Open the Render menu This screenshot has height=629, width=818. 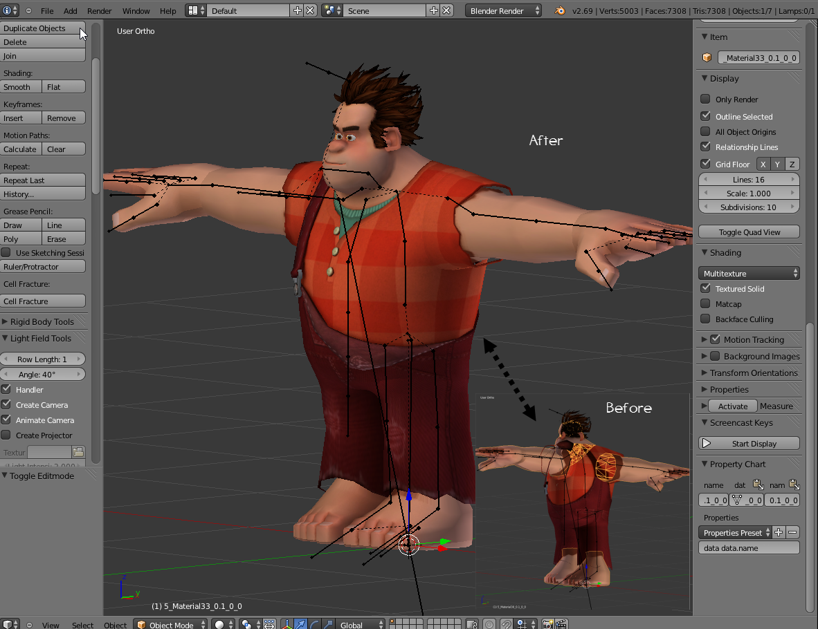(99, 11)
